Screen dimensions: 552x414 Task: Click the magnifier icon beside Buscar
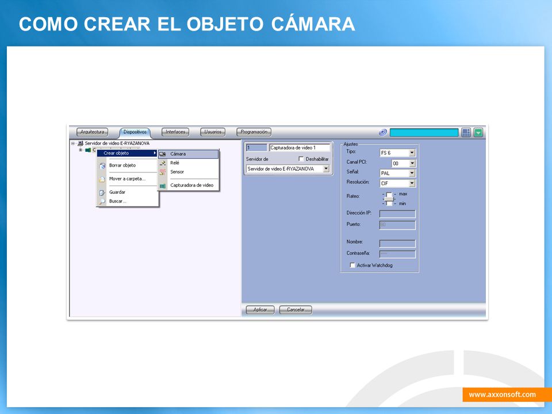[102, 201]
